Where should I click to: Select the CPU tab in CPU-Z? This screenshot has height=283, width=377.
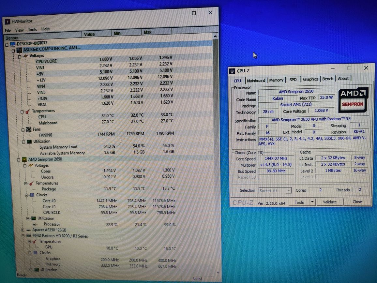[237, 81]
